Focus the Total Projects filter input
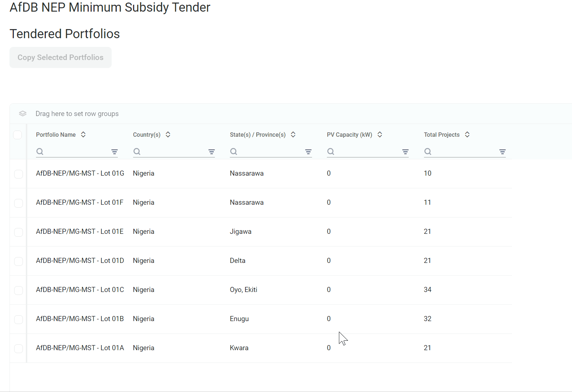The height and width of the screenshot is (392, 572). (x=465, y=152)
